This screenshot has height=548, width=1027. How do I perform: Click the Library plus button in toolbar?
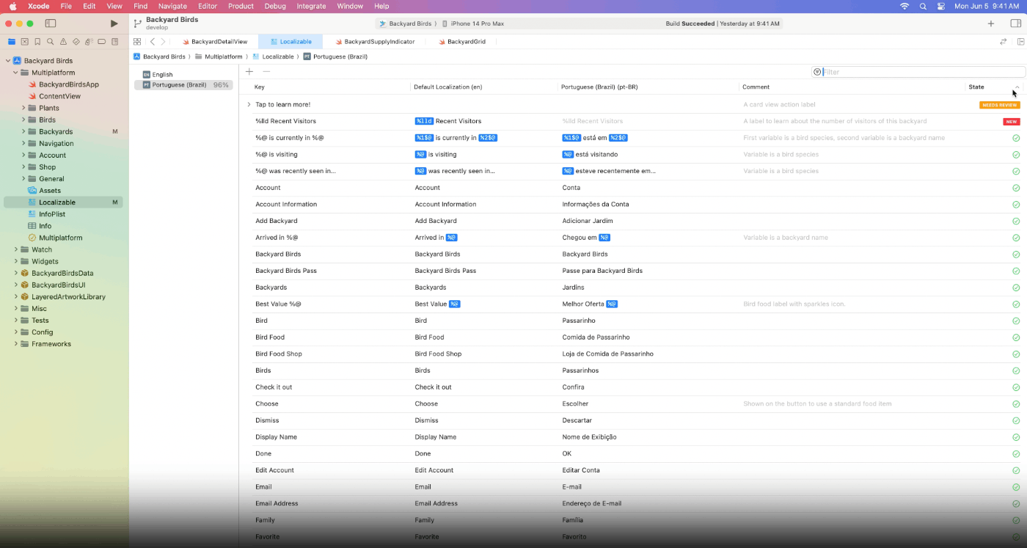pyautogui.click(x=990, y=23)
